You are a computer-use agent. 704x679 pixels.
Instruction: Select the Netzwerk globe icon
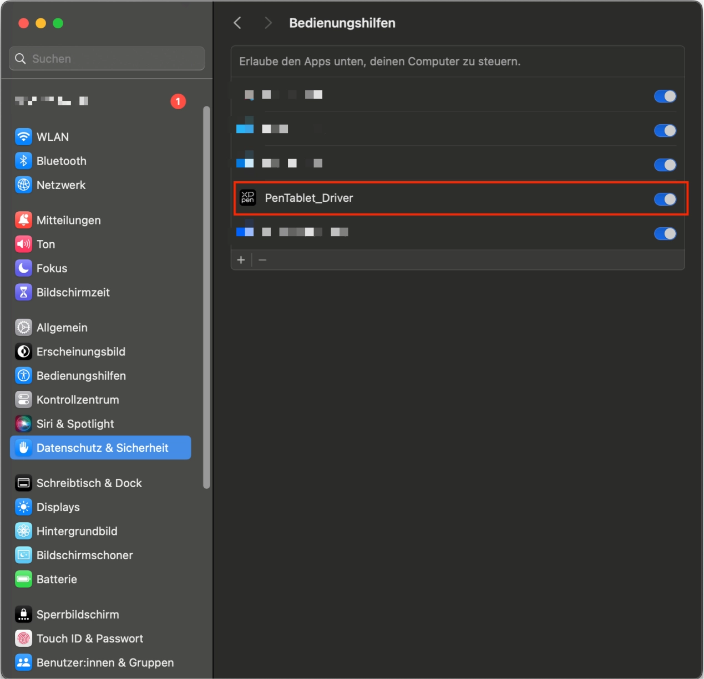(x=23, y=185)
